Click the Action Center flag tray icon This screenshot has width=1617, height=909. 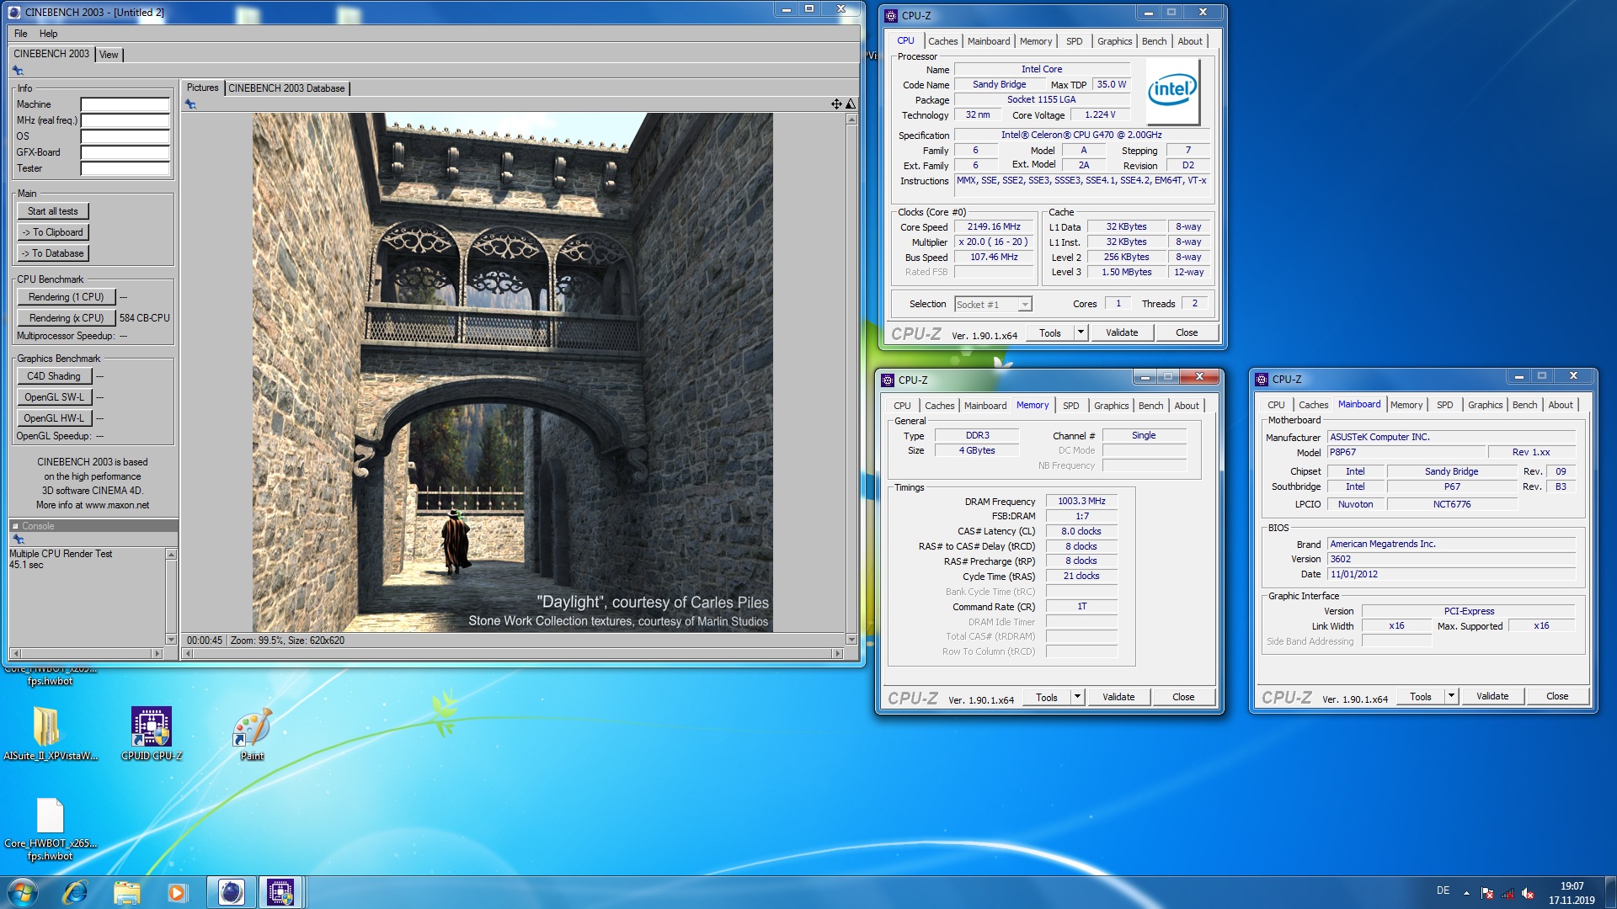(x=1487, y=894)
